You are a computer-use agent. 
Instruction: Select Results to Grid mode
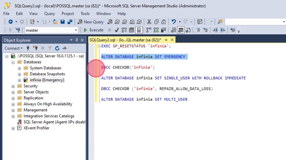181,30
